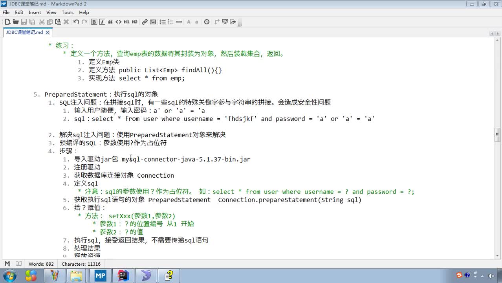This screenshot has height=283, width=502.
Task: Click the line '定义Emp类'
Action: pos(104,62)
